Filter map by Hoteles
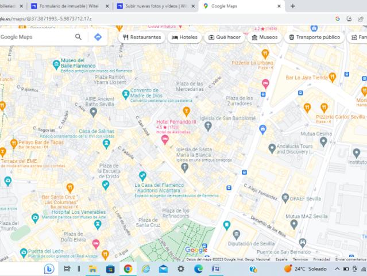Viewport: 367px width, 276px height. (x=185, y=37)
